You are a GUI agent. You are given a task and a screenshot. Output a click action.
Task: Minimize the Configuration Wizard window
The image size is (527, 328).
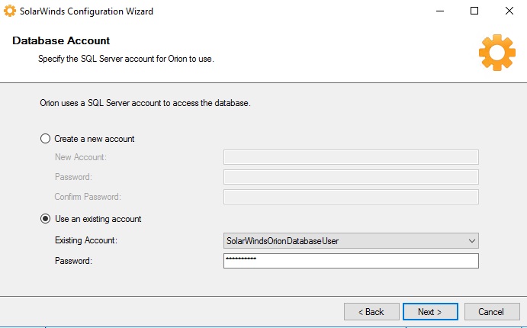click(440, 11)
